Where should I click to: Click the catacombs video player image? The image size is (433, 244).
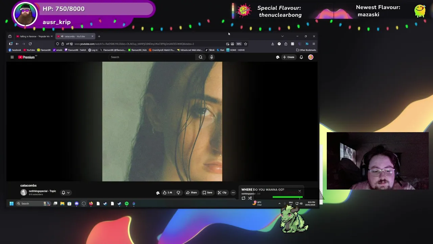pyautogui.click(x=162, y=121)
